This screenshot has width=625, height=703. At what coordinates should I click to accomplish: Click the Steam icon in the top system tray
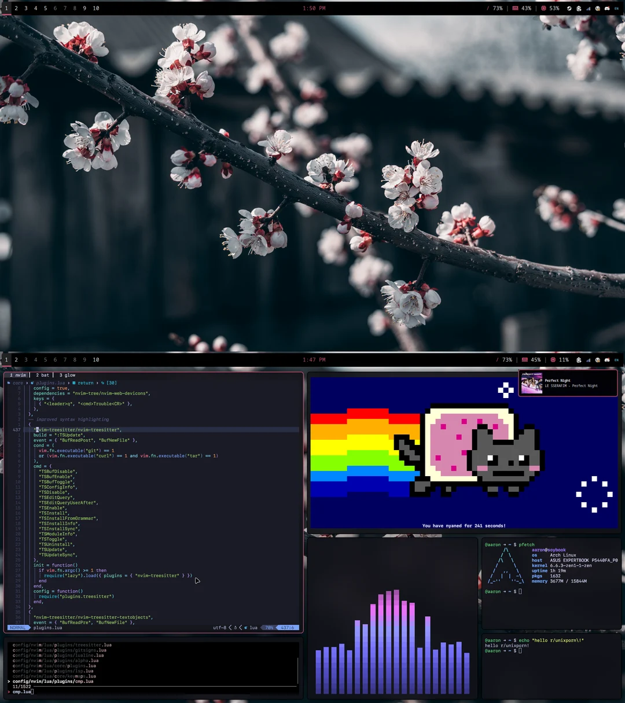(569, 9)
